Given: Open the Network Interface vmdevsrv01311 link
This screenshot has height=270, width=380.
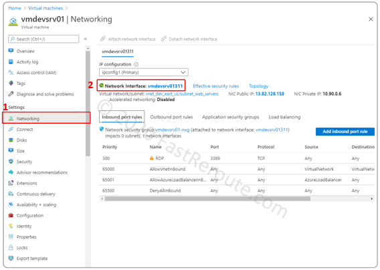Looking at the screenshot, I should pyautogui.click(x=165, y=86).
